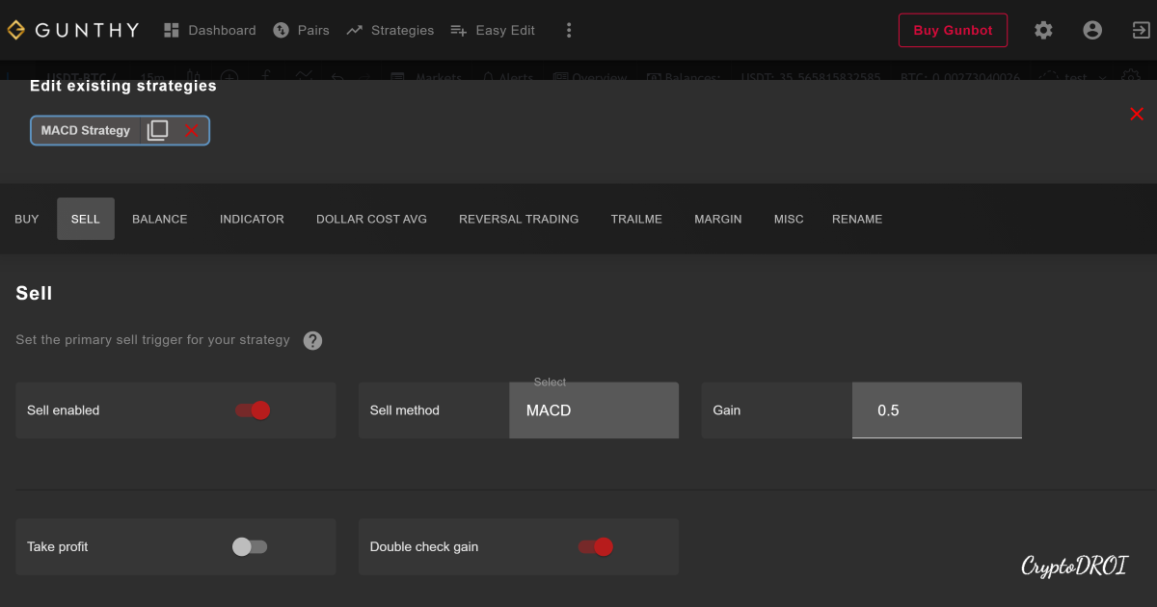
Task: Open the three-dot more options menu
Action: pos(569,30)
